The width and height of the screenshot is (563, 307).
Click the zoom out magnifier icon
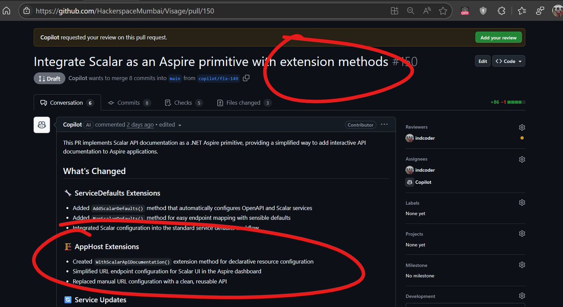click(x=411, y=10)
